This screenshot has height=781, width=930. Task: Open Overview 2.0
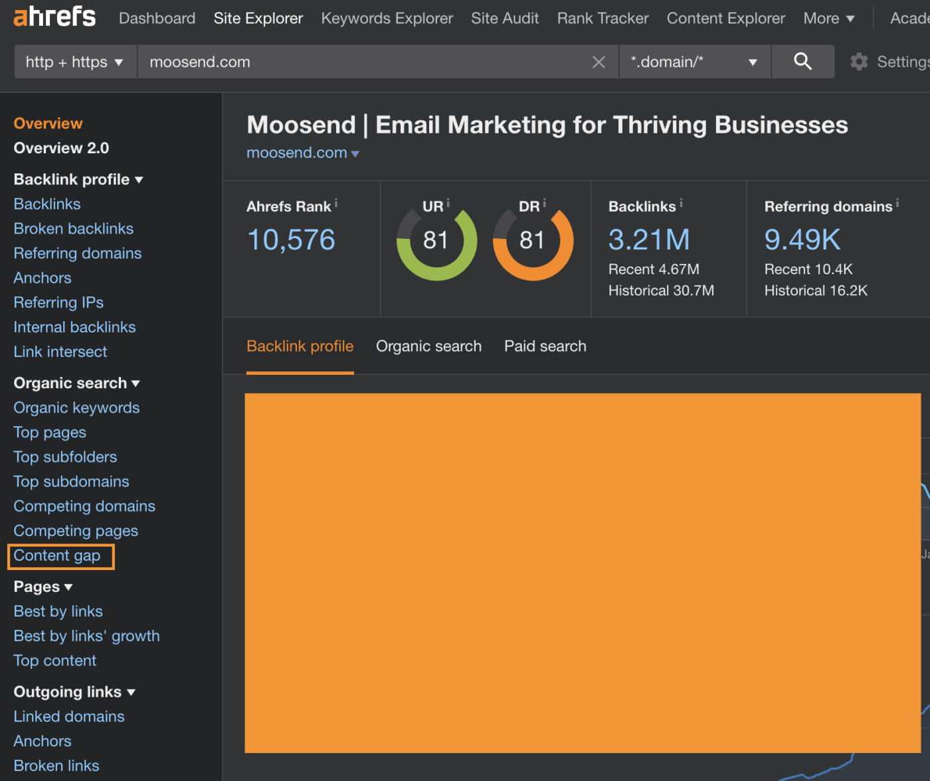click(x=61, y=148)
